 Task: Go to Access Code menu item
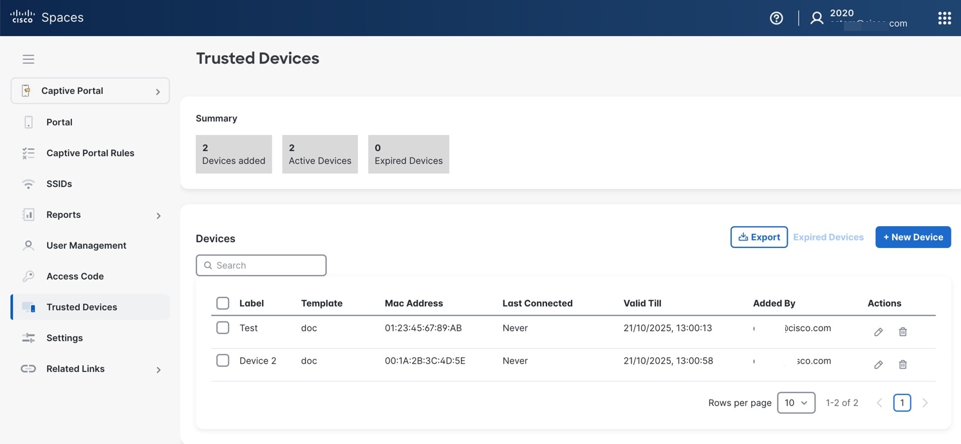[75, 276]
